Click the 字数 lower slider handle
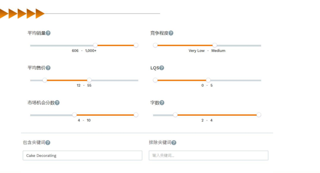Image resolution: width=320 pixels, height=173 pixels. point(175,115)
